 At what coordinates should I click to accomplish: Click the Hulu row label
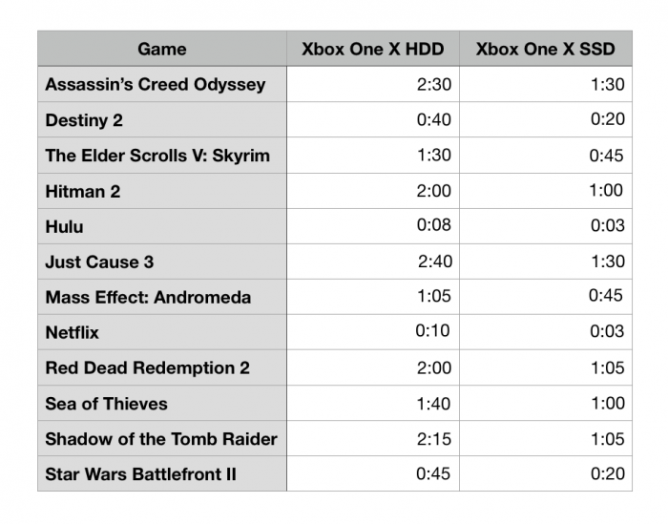click(64, 226)
